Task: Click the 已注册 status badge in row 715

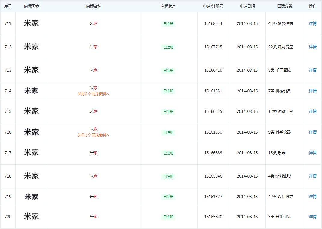Action: coord(168,112)
